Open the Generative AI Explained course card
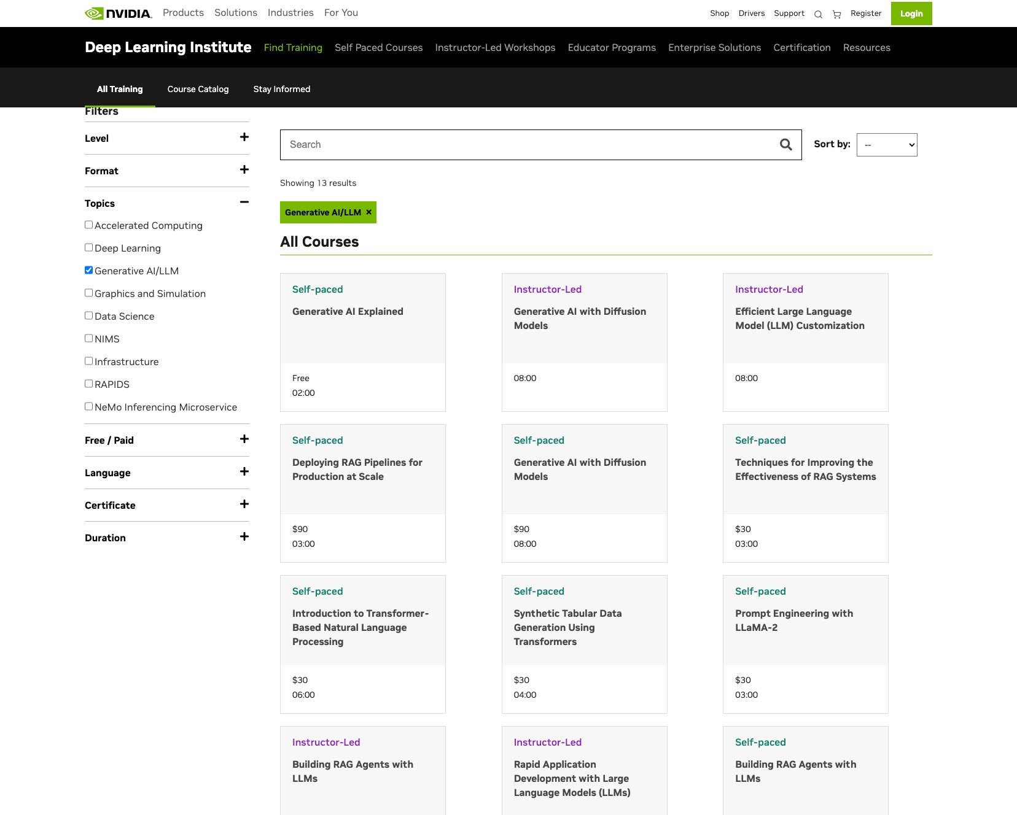 click(x=363, y=342)
